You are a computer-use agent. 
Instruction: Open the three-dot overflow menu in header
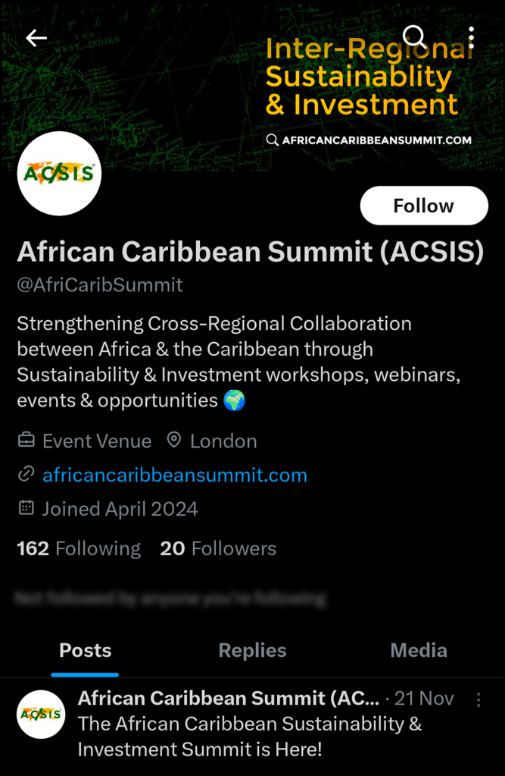pyautogui.click(x=471, y=38)
